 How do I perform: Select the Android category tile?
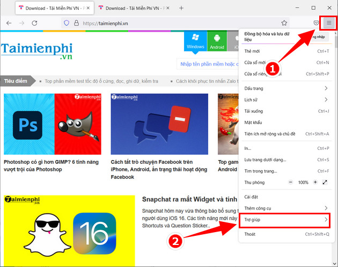coord(217,41)
